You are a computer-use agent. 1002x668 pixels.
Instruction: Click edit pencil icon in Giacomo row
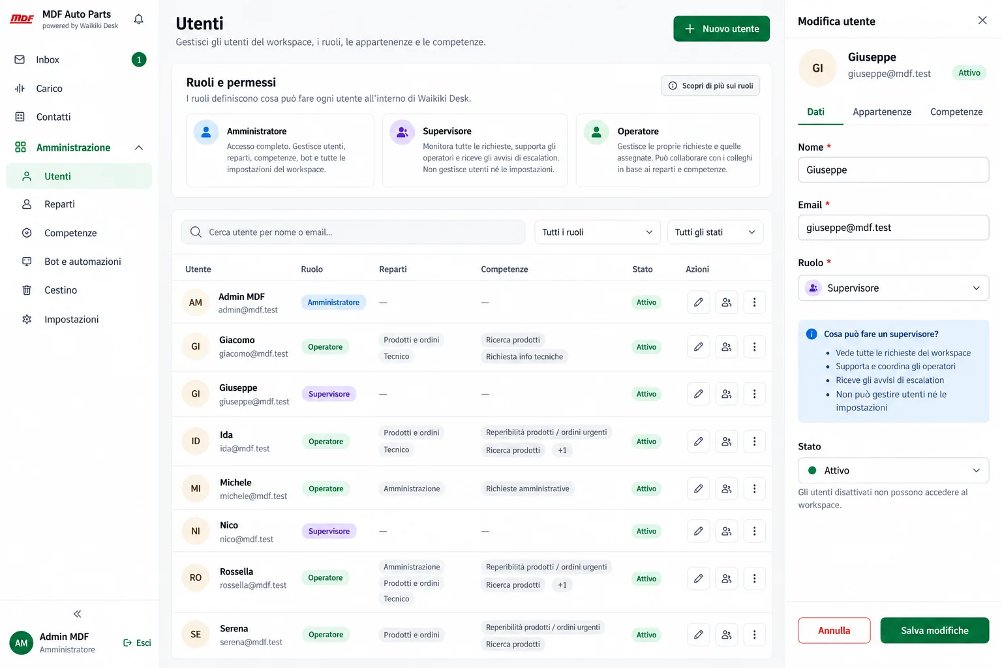[x=699, y=347]
